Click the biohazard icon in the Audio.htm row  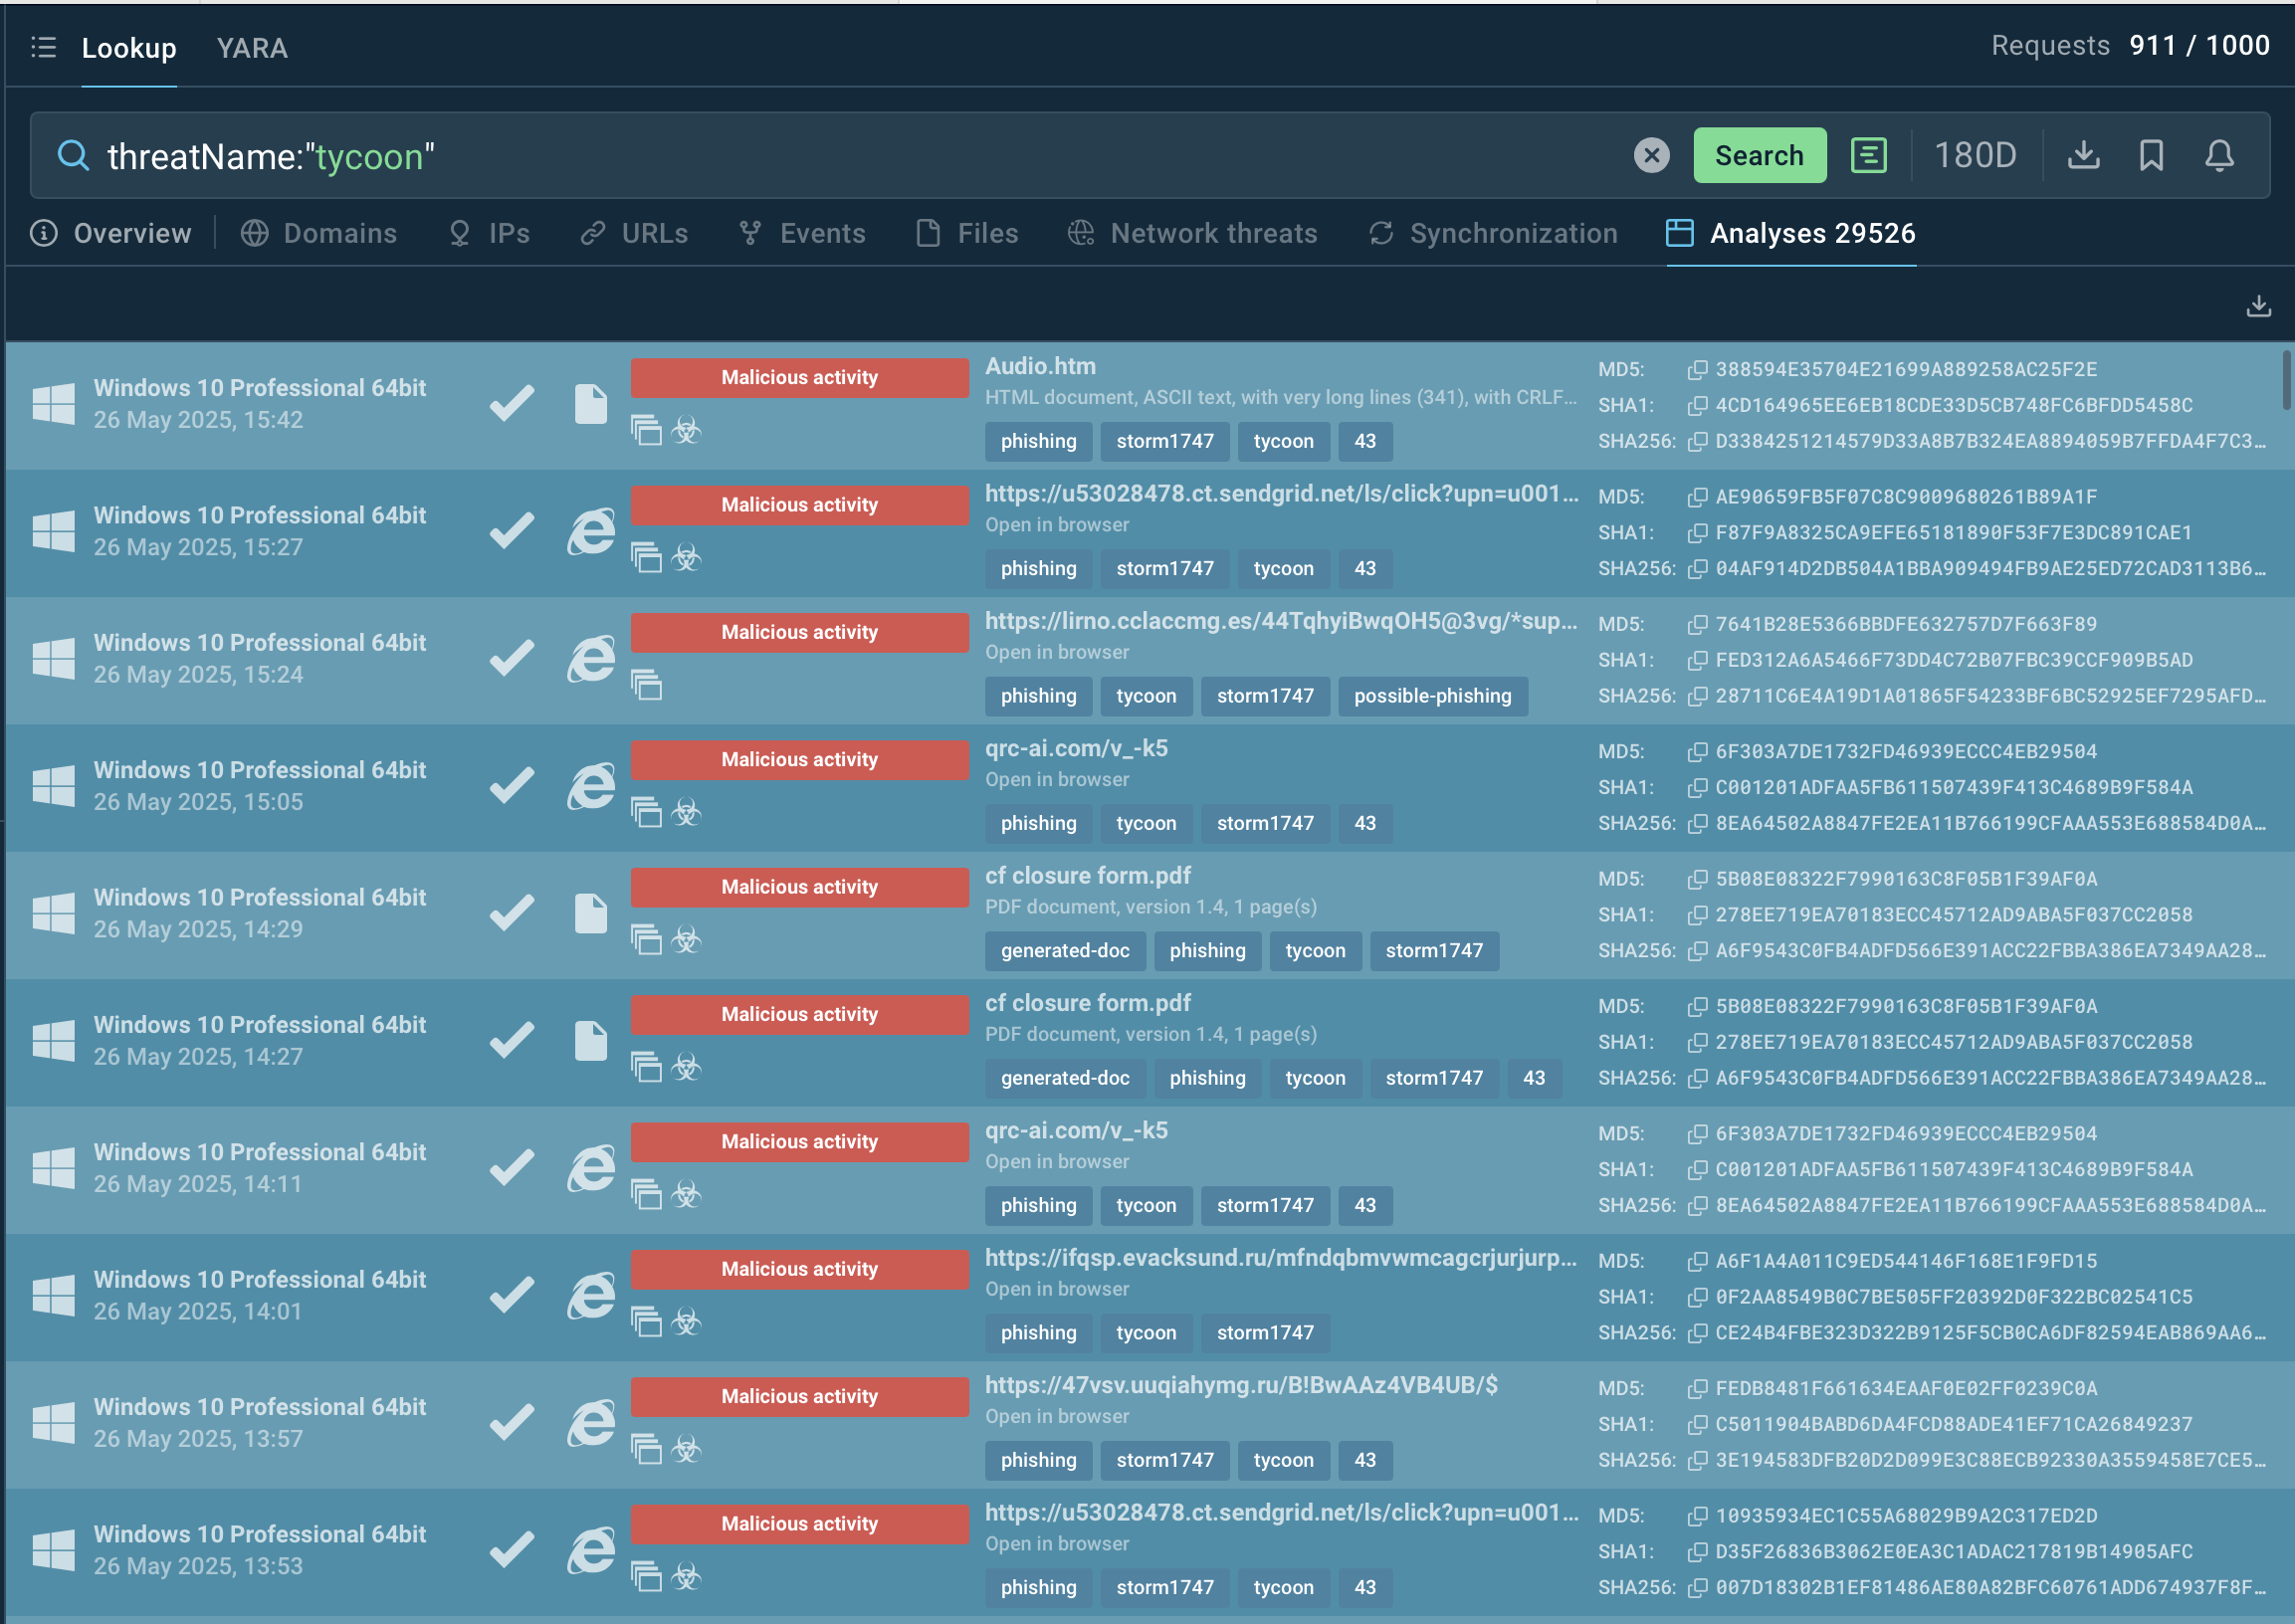[686, 431]
